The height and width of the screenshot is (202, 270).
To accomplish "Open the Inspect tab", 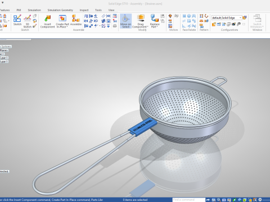I will click(x=84, y=10).
